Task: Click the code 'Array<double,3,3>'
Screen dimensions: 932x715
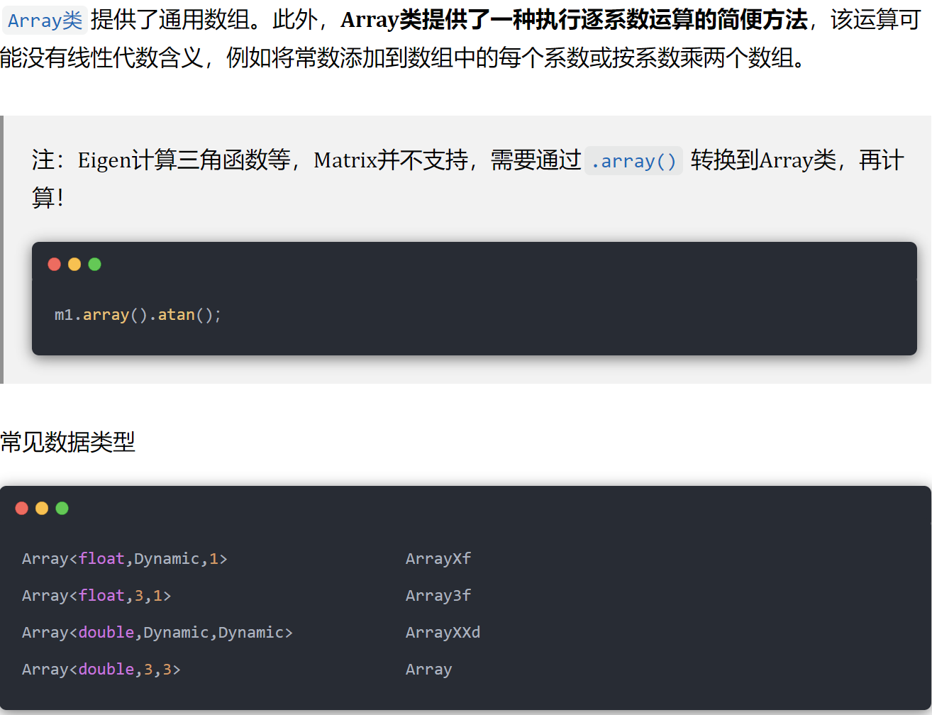Action: [101, 670]
